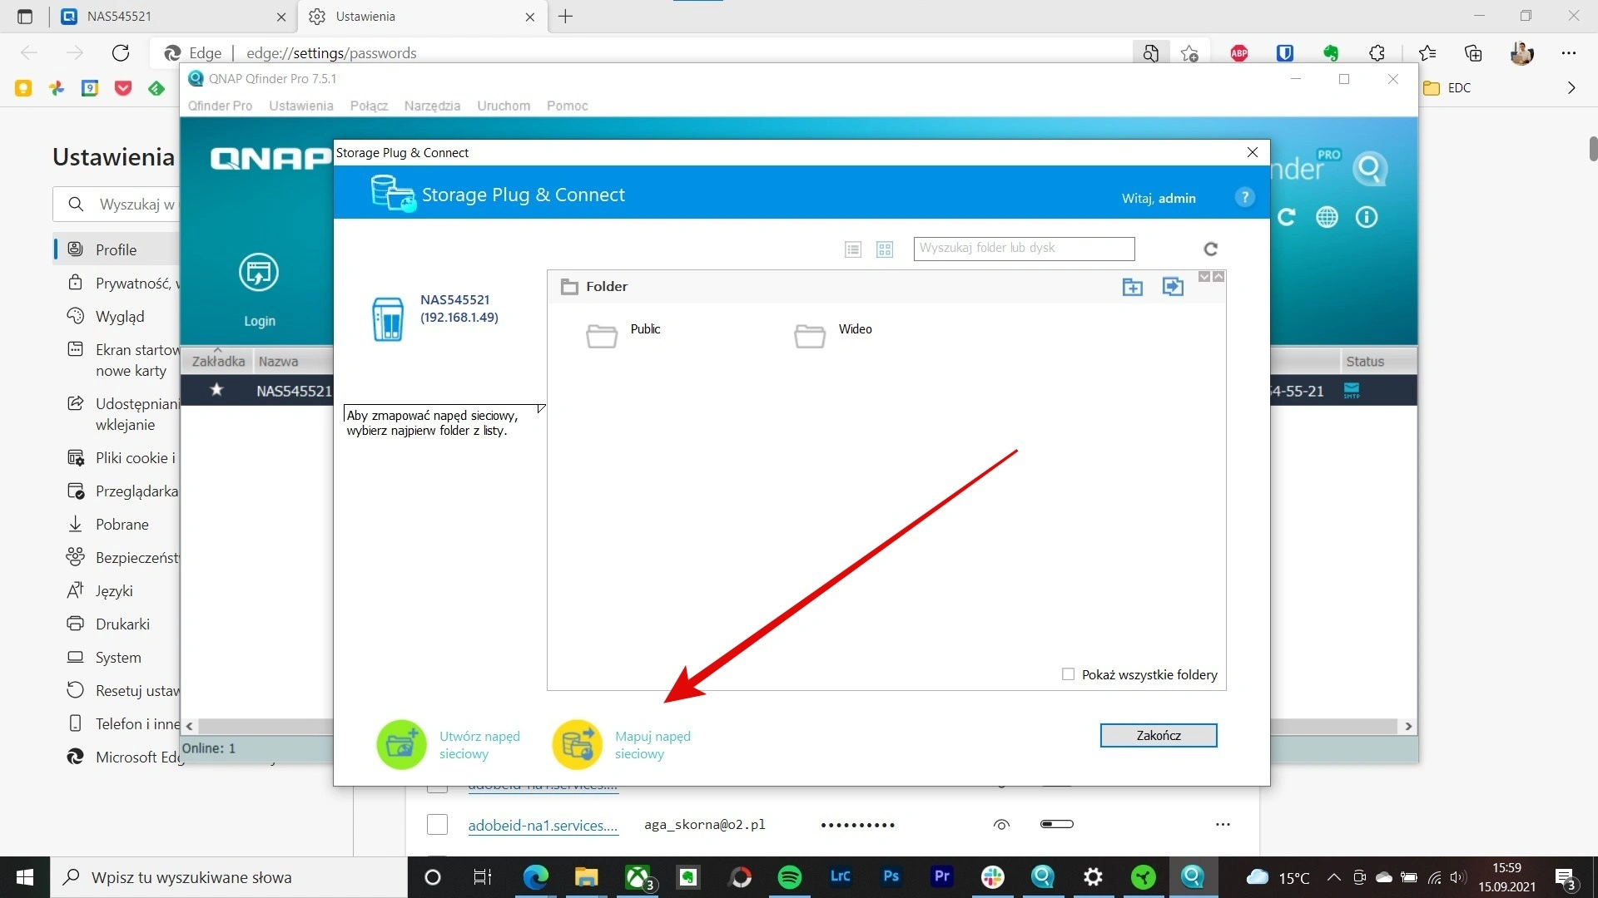Viewport: 1598px width, 898px height.
Task: Open Edge Collections icon
Action: coord(1473,53)
